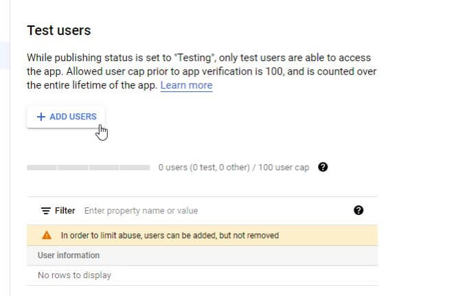Open the Learn more link
467x296 pixels.
point(186,86)
